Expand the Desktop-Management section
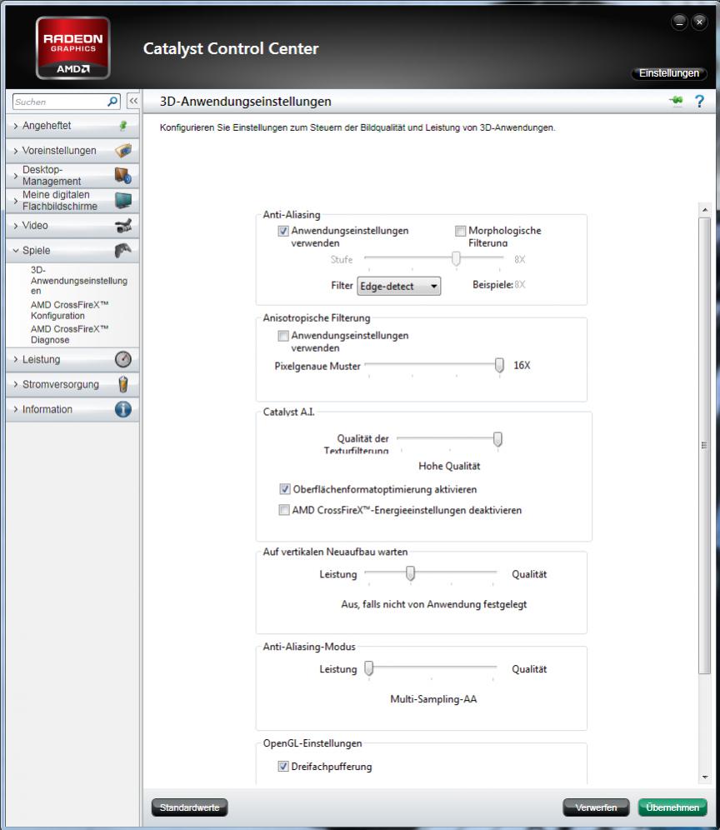 72,175
